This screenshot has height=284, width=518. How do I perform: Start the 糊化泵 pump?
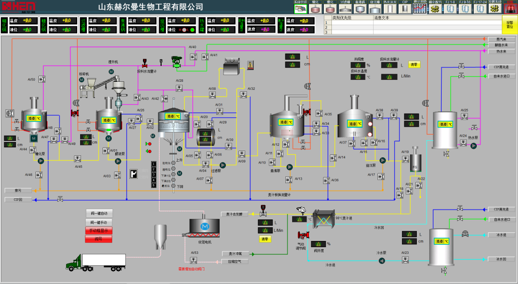click(41, 161)
